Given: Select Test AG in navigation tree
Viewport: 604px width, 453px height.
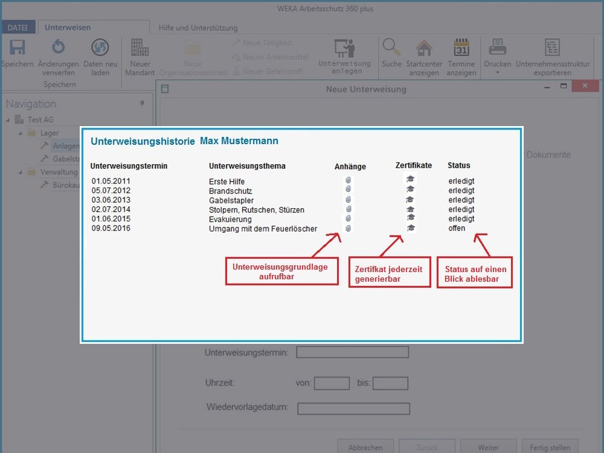Looking at the screenshot, I should [40, 119].
